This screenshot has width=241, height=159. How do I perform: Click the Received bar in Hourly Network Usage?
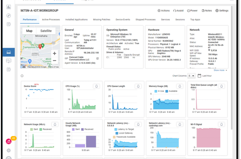tap(91, 141)
